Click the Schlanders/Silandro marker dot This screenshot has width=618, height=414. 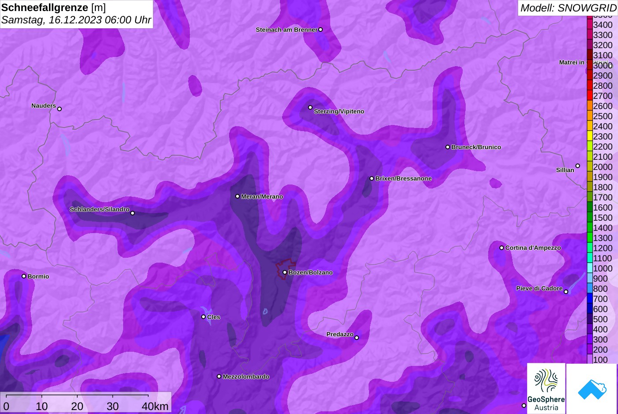(132, 213)
